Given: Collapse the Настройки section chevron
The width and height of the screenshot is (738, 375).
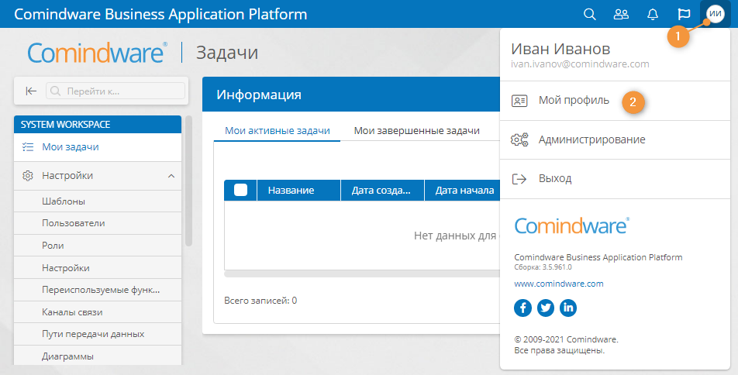Looking at the screenshot, I should [x=171, y=176].
